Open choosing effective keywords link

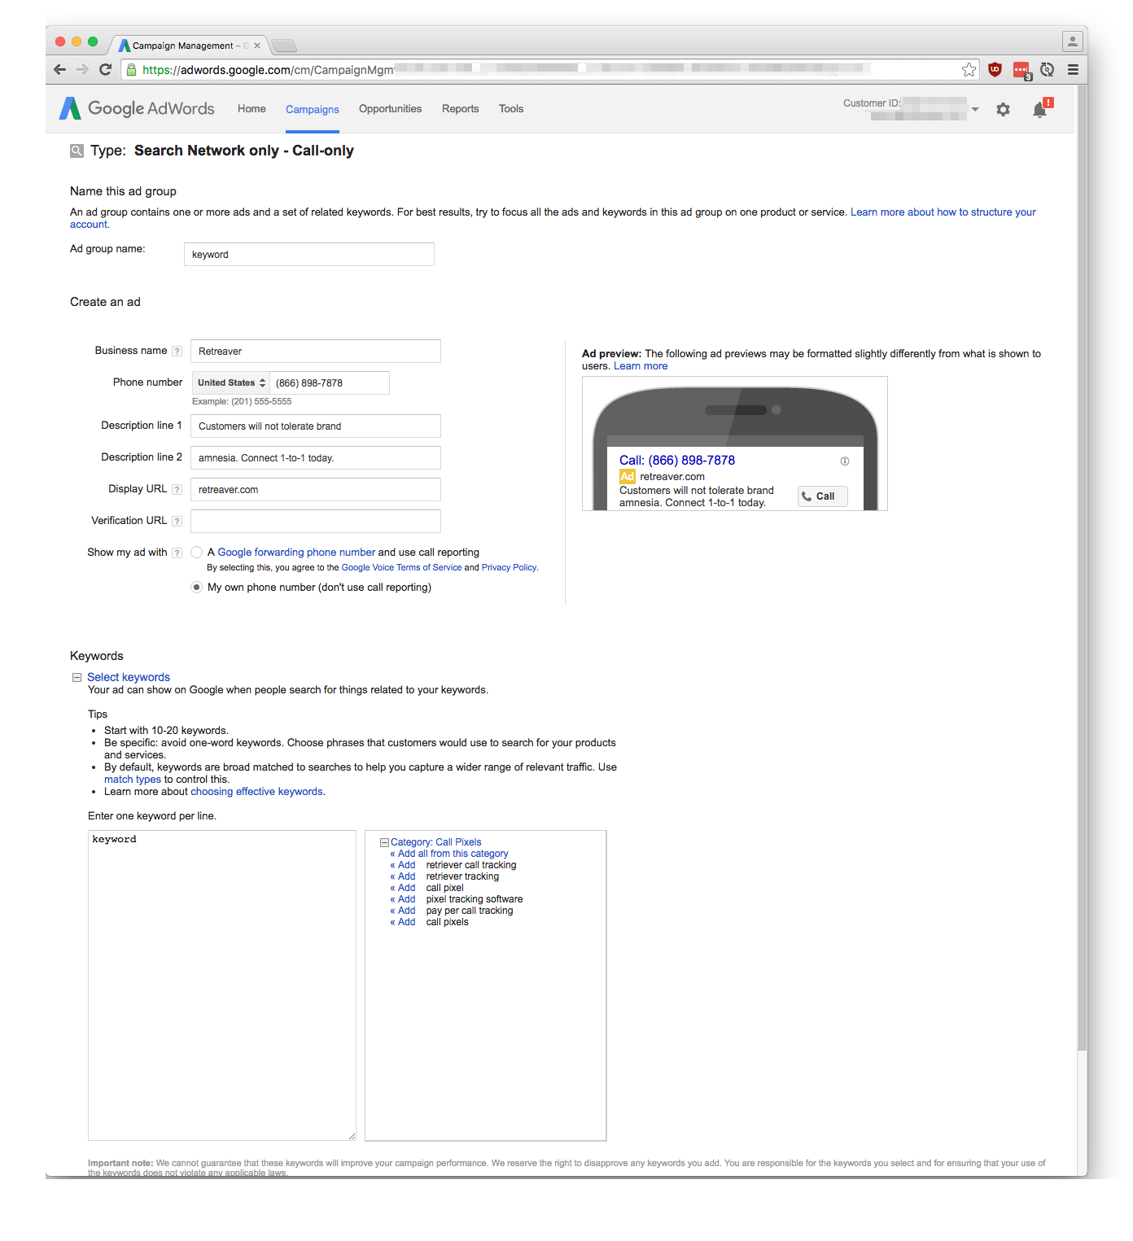(256, 792)
